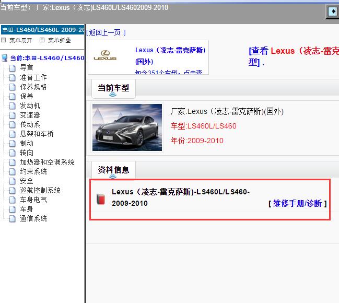
Task: Click the page icon next to 变速器
Action: pyautogui.click(x=13, y=115)
